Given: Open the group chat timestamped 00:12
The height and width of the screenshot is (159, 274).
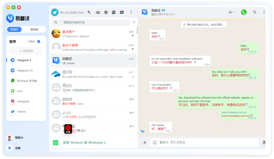Looking at the screenshot, I should [x=94, y=88].
